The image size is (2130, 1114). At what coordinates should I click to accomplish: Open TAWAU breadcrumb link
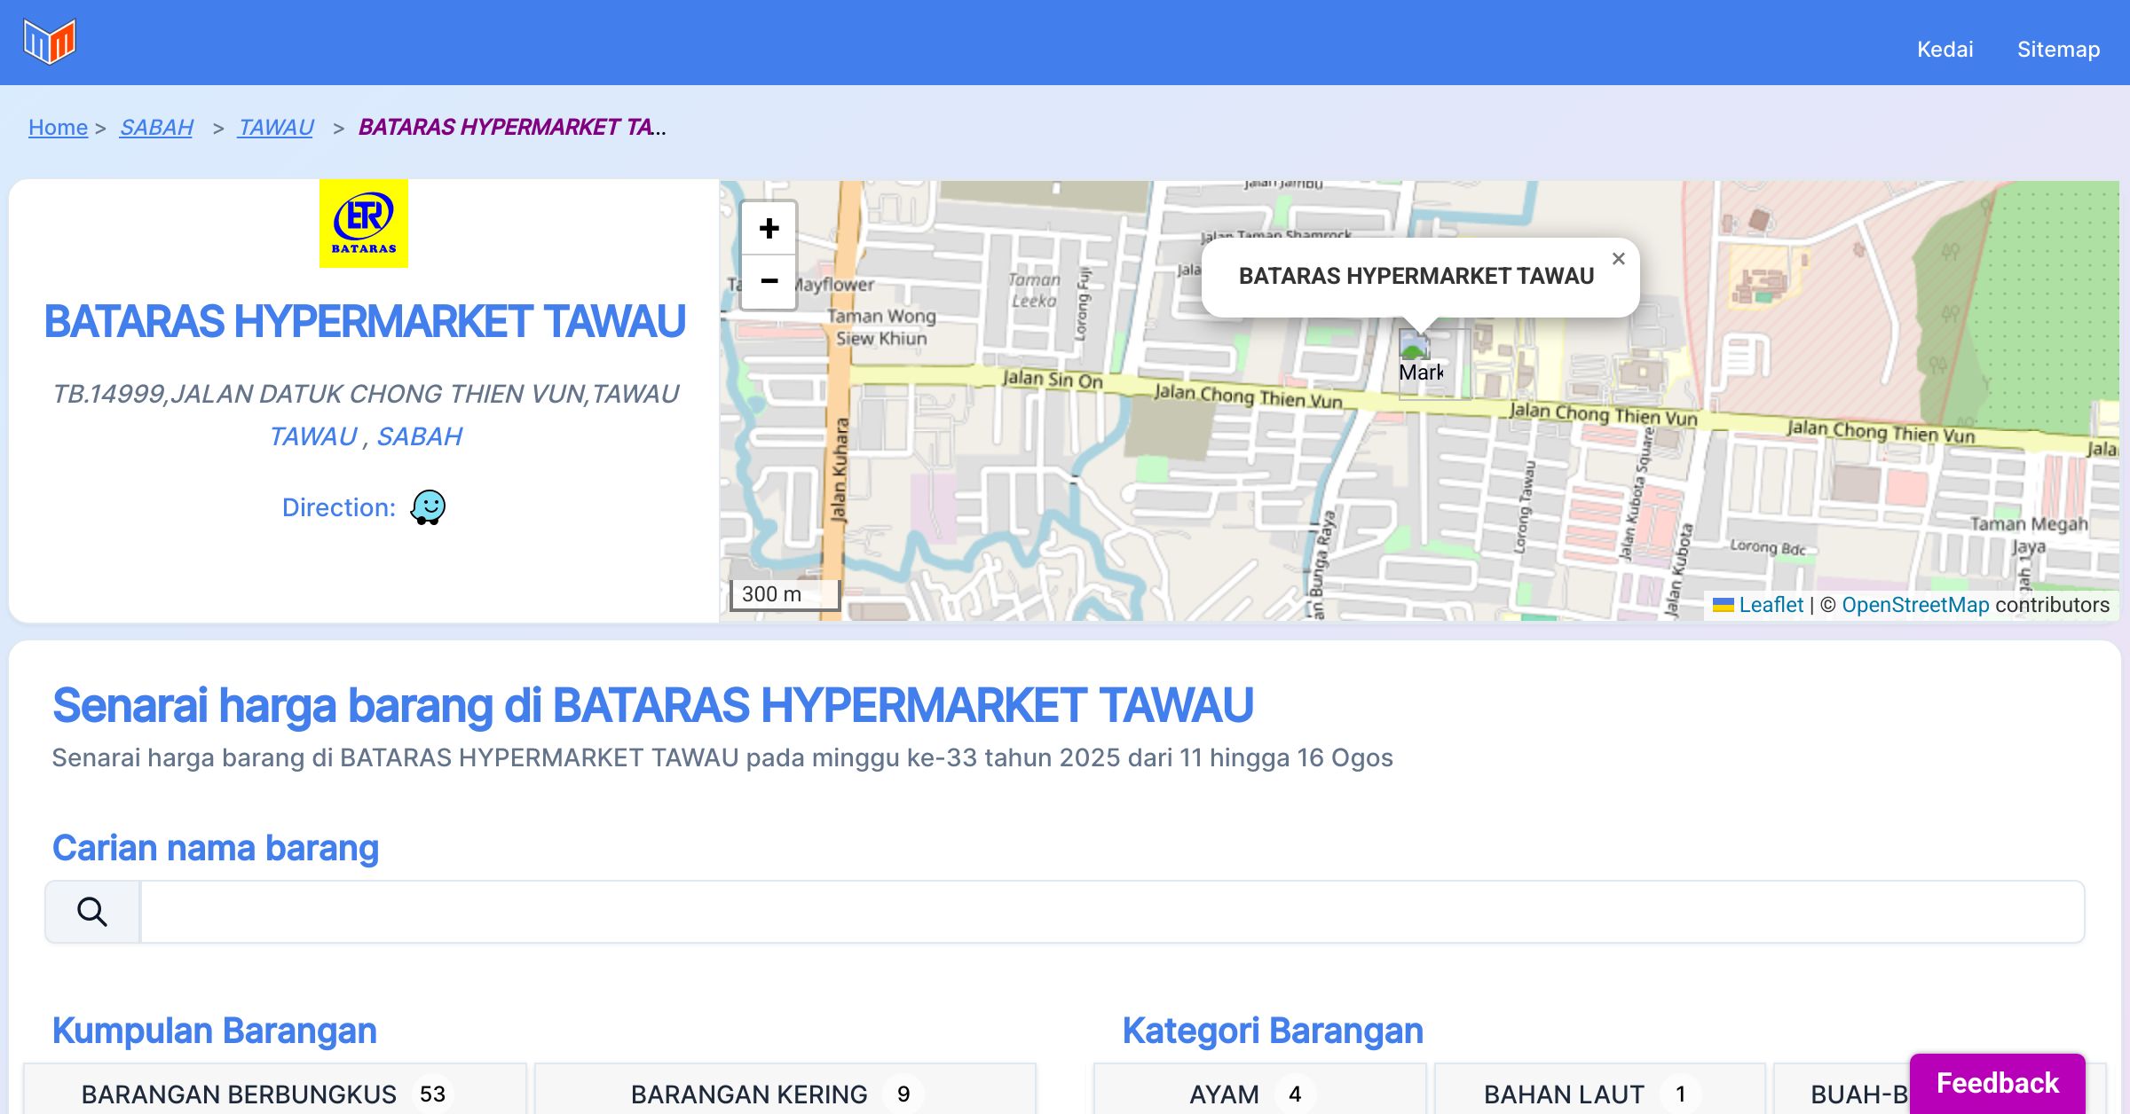275,127
